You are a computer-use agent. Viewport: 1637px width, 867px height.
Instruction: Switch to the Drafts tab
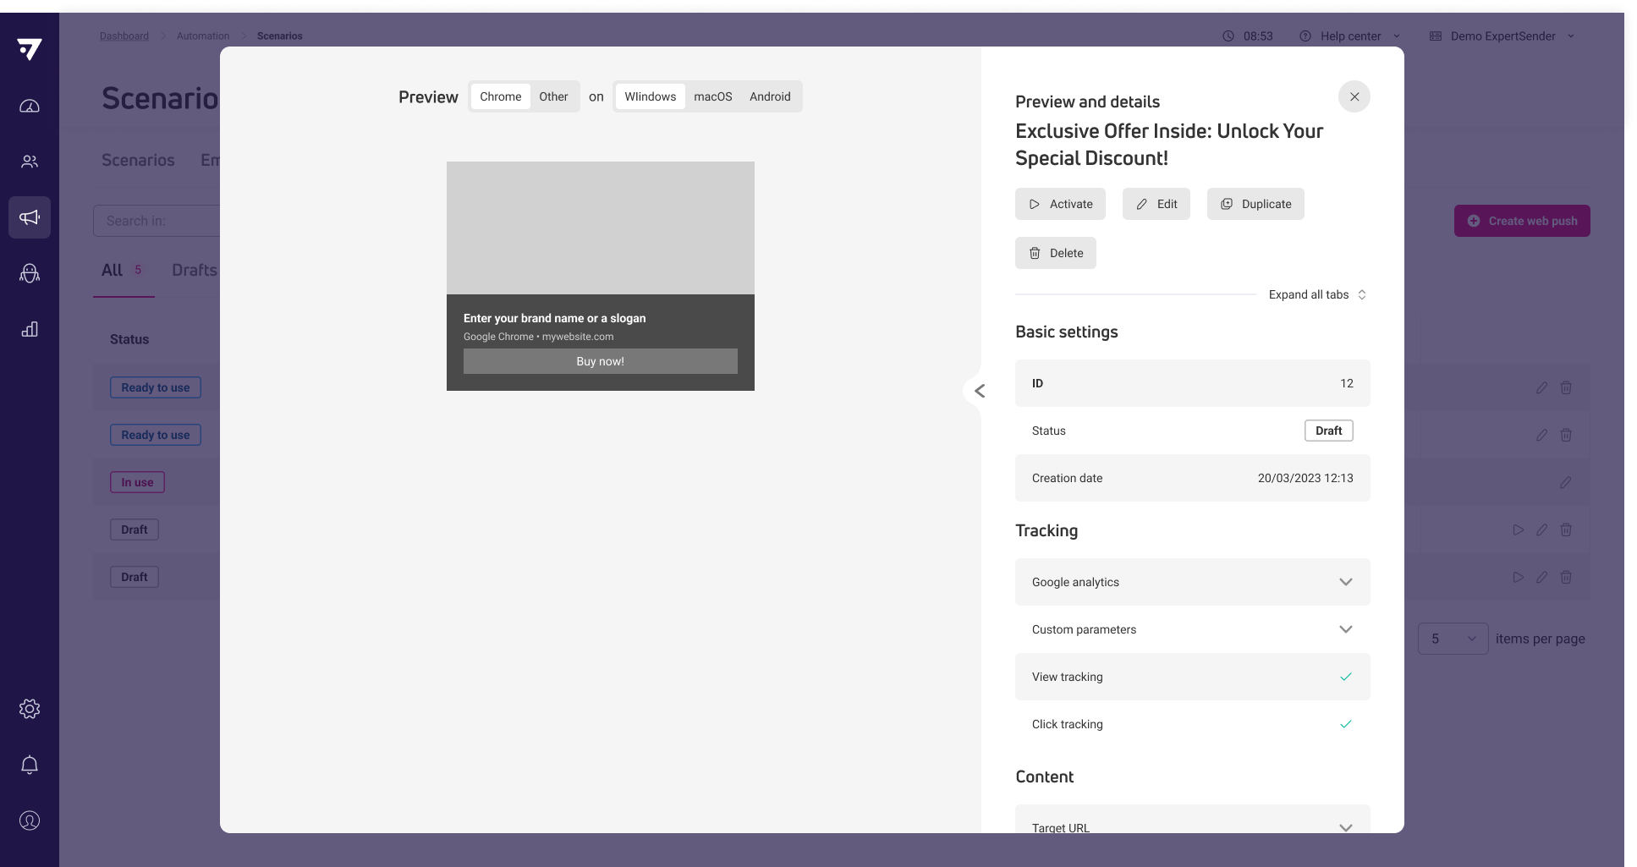[194, 270]
